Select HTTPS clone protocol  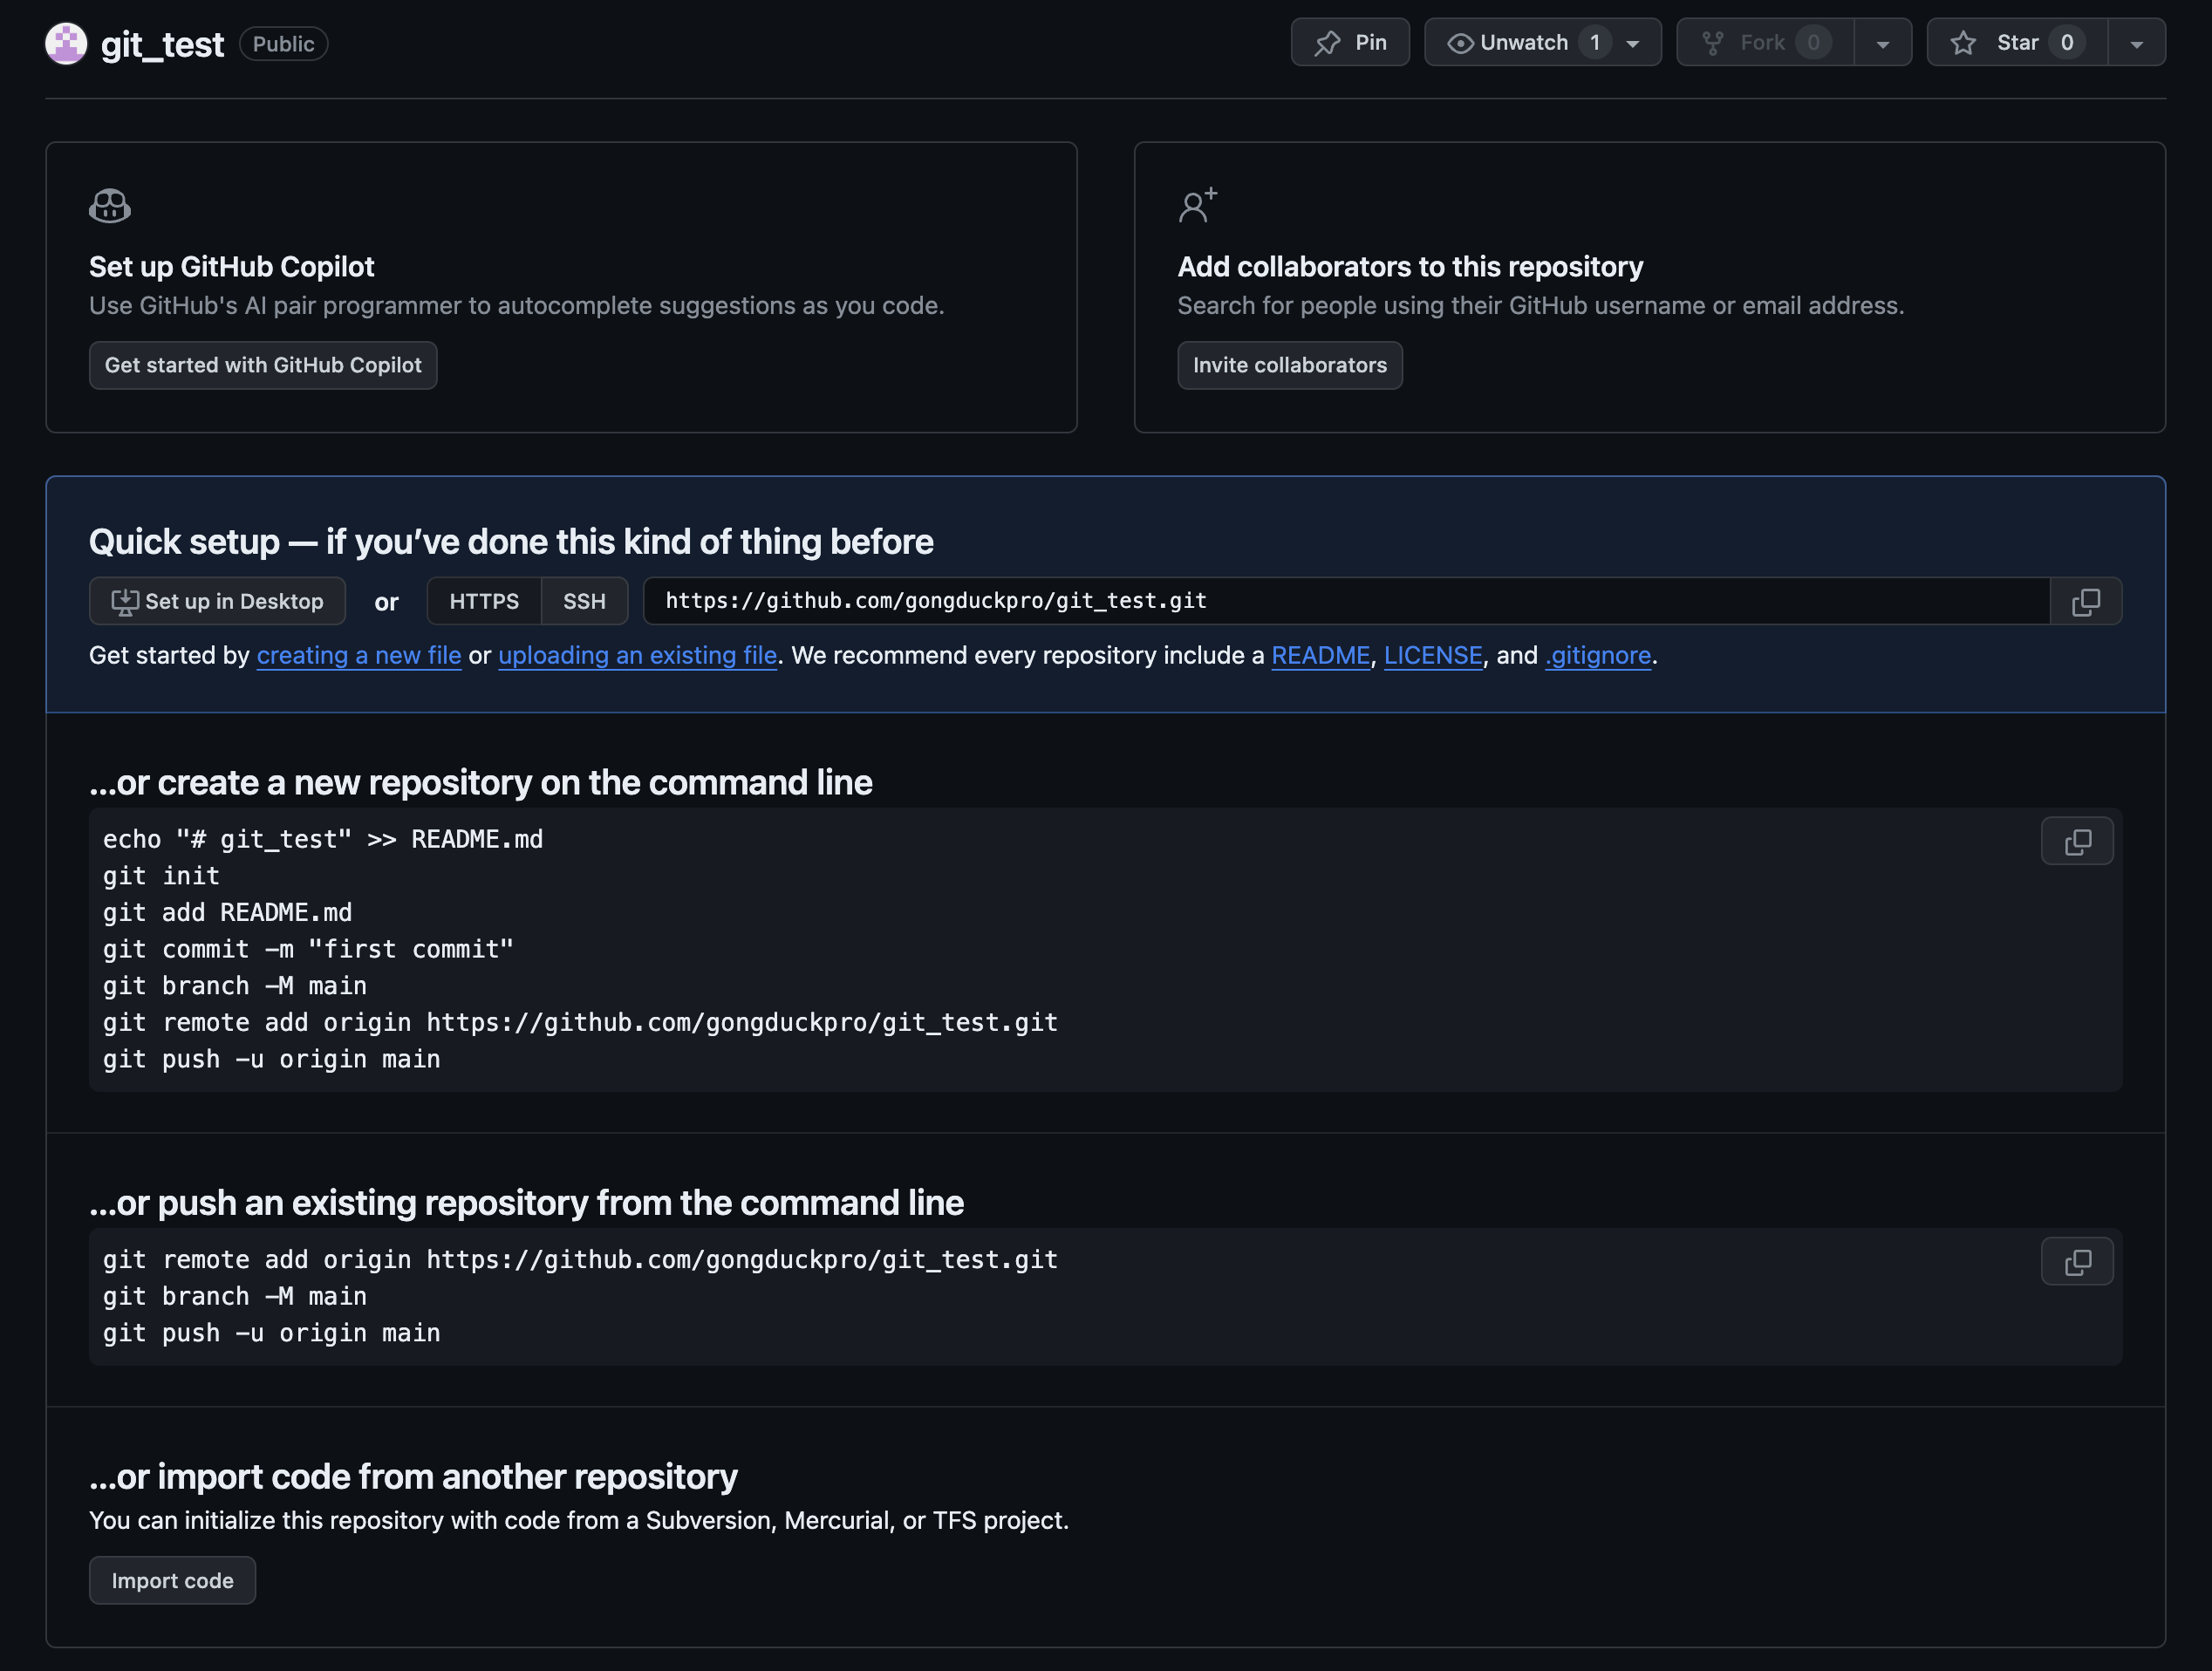pyautogui.click(x=484, y=601)
